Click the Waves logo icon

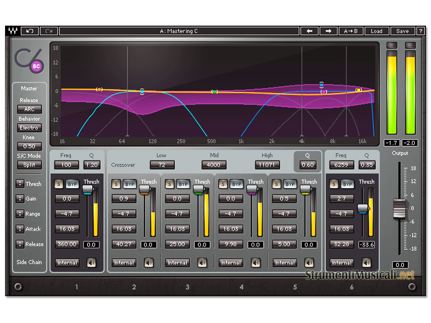pos(13,31)
